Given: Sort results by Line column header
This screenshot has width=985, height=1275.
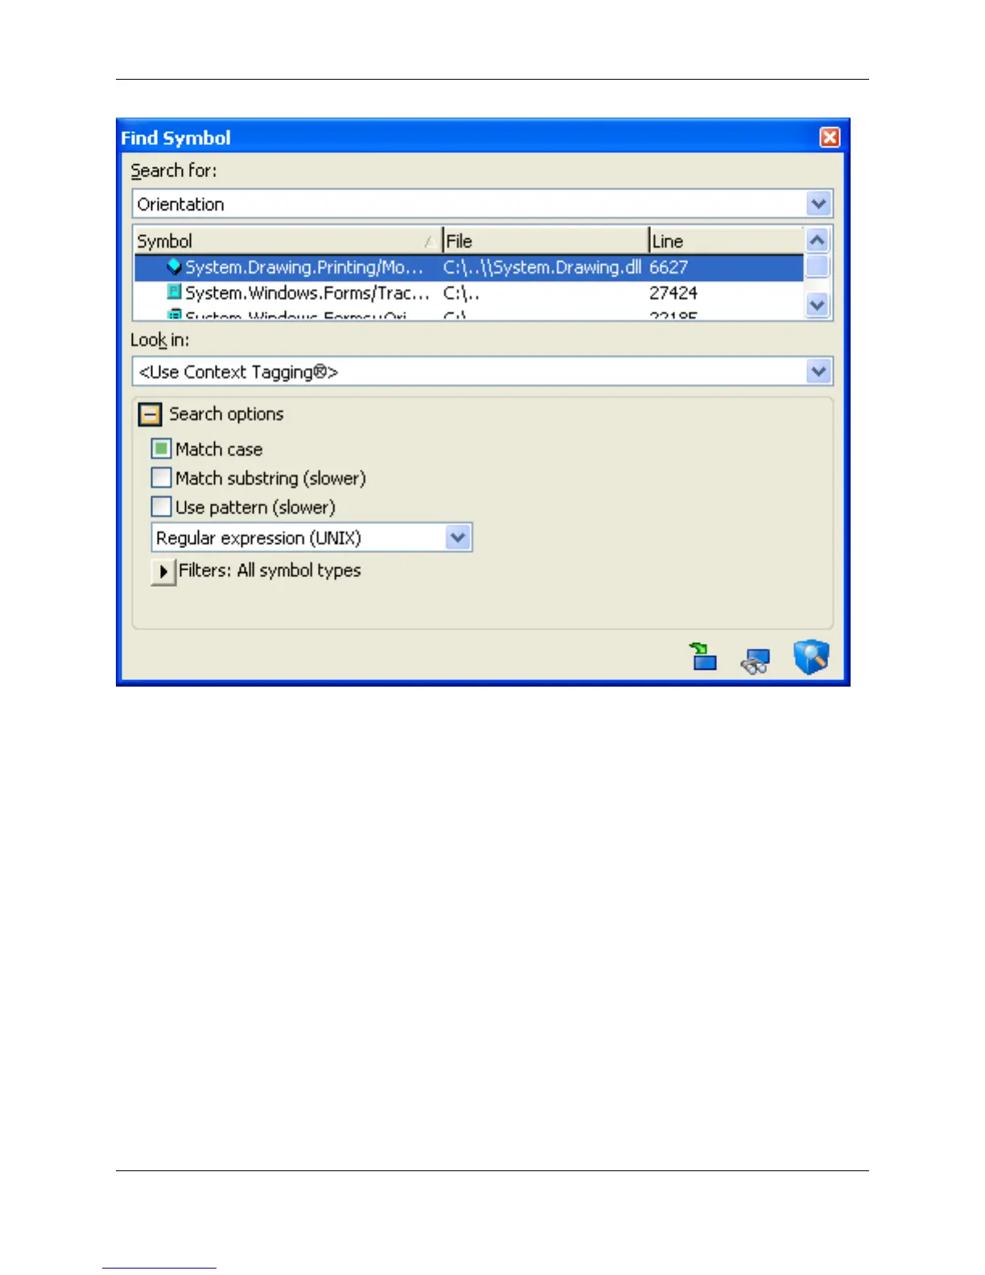Looking at the screenshot, I should coord(726,241).
